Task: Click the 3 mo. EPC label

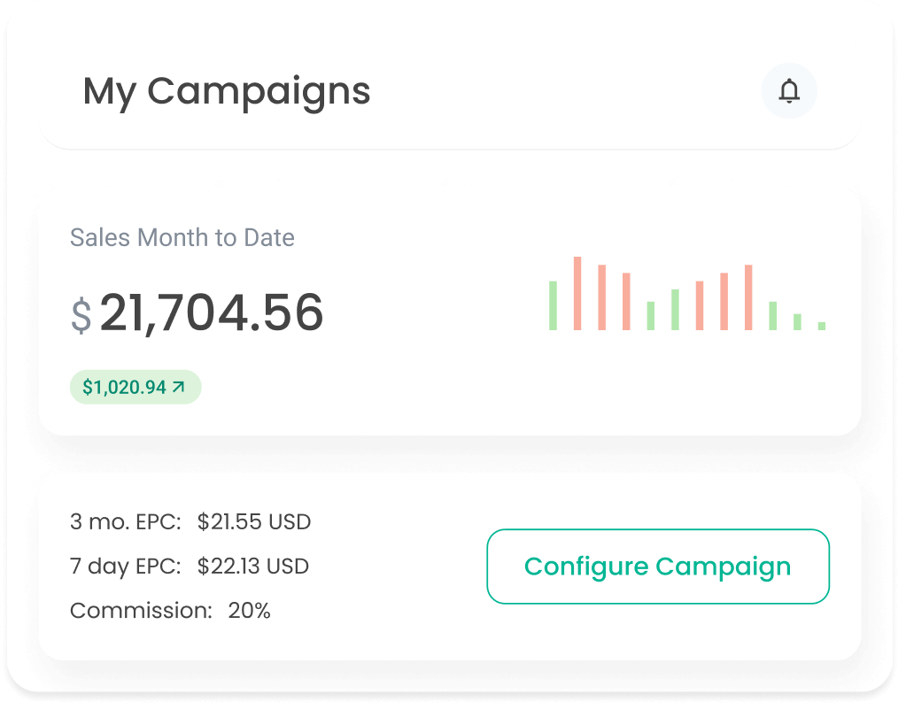Action: [x=126, y=522]
